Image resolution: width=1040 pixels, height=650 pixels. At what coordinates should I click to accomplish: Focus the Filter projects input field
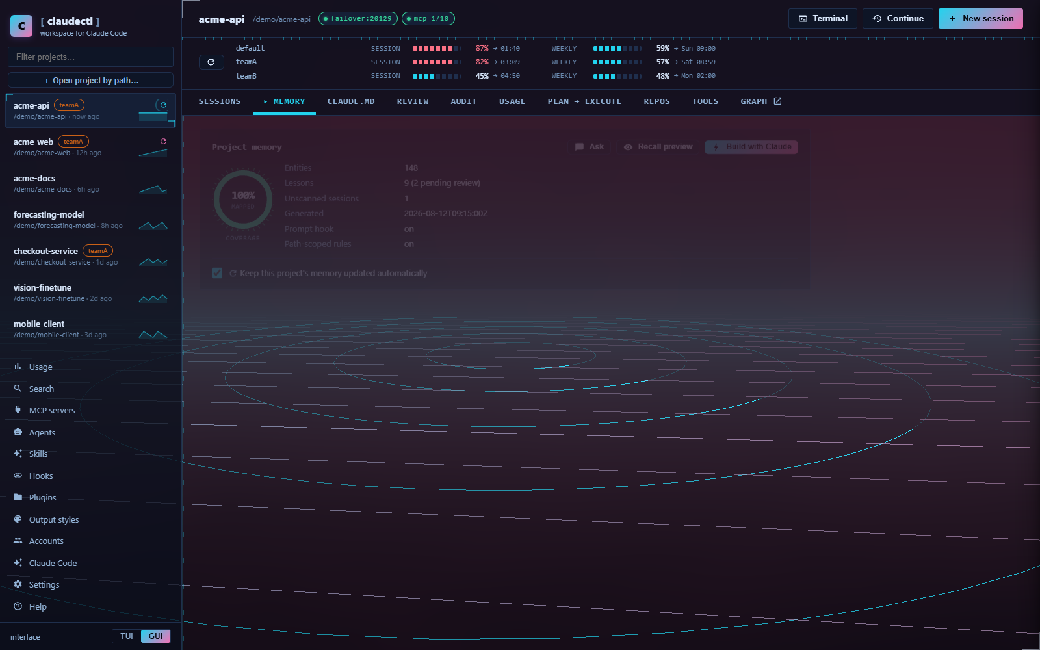click(90, 57)
